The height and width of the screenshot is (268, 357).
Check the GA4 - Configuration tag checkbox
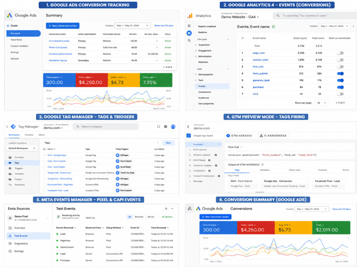coord(44,155)
